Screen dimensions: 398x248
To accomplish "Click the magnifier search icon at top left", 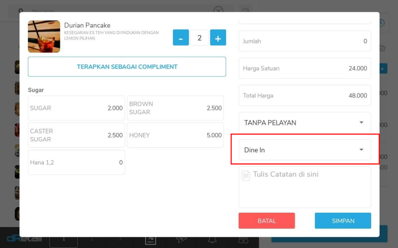I will coord(21,11).
